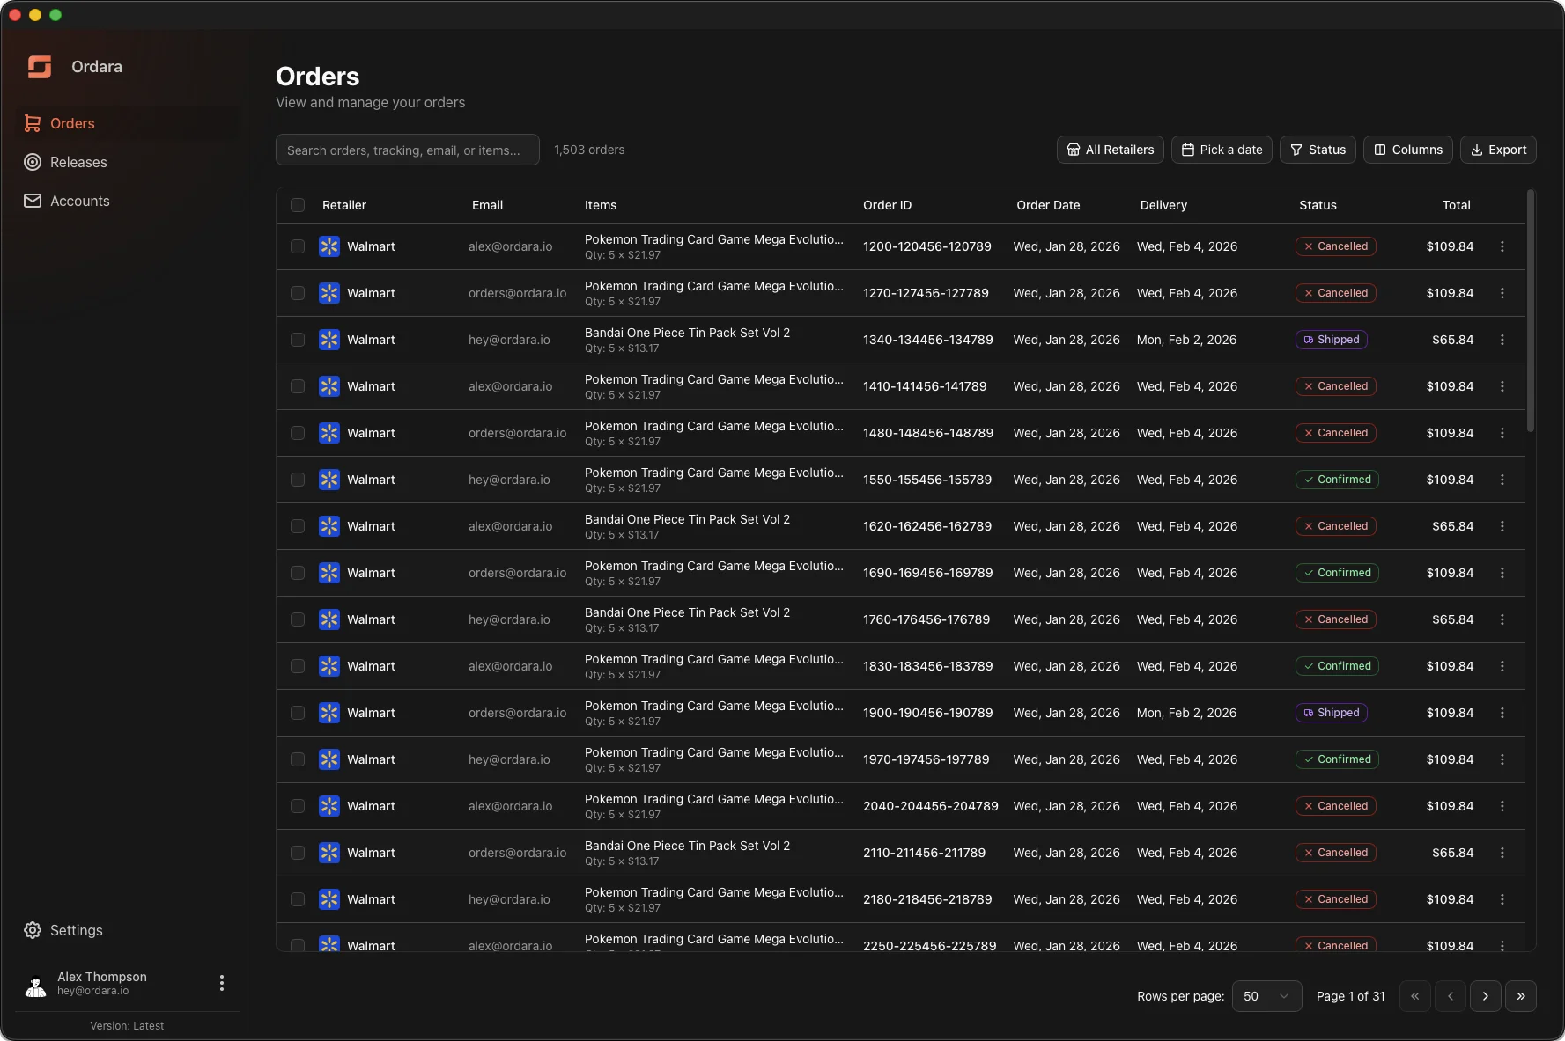The height and width of the screenshot is (1041, 1565).
Task: Open row actions for order 1900-190456-190789
Action: [x=1502, y=713]
